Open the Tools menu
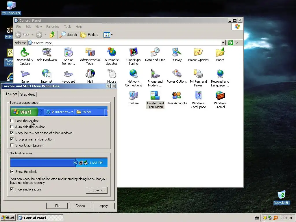Image resolution: width=296 pixels, height=222 pixels. [68, 27]
